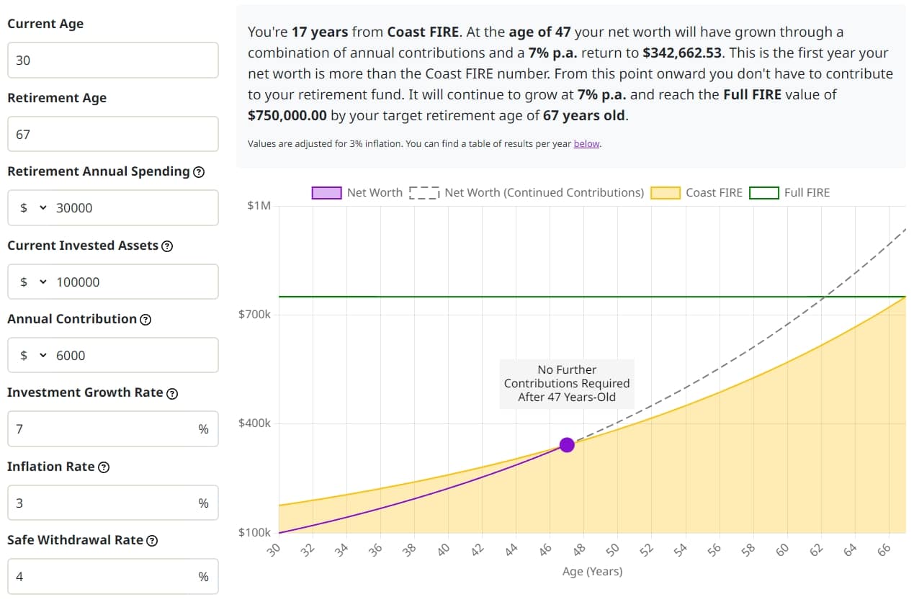This screenshot has height=602, width=914.
Task: Open the Investment Growth Rate help icon
Action: tap(171, 393)
